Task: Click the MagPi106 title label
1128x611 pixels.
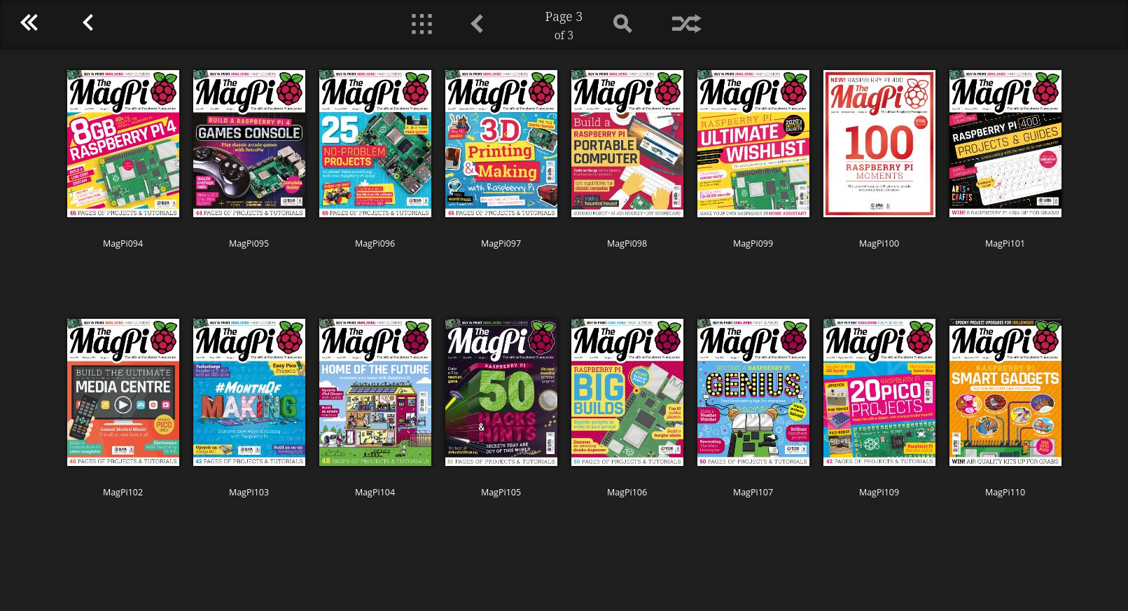Action: (x=627, y=493)
